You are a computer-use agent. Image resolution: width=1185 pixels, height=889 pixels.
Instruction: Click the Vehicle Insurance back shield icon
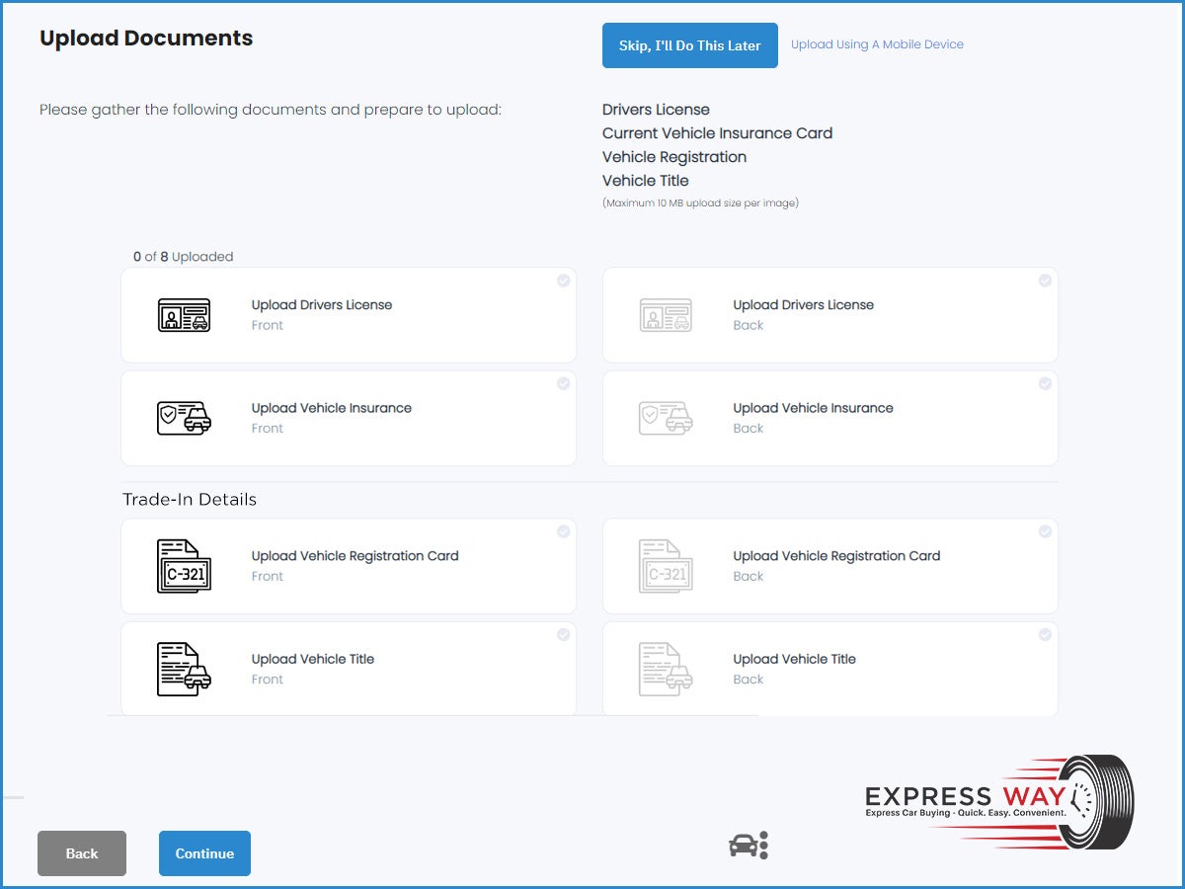click(x=666, y=418)
